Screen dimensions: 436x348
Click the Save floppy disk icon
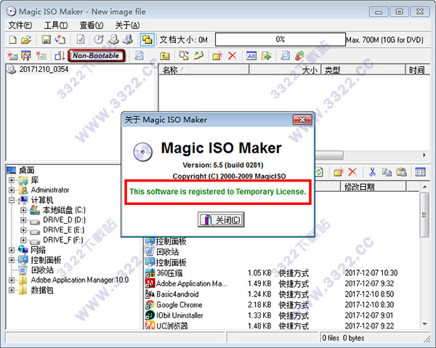point(46,40)
